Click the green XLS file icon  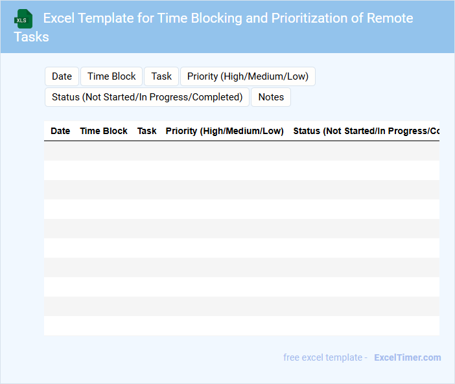(x=23, y=19)
